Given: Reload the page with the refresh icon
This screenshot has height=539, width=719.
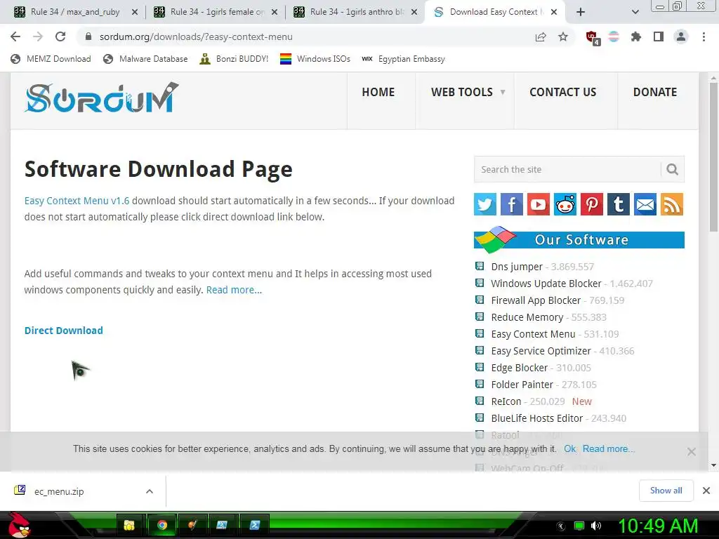Looking at the screenshot, I should pyautogui.click(x=60, y=36).
